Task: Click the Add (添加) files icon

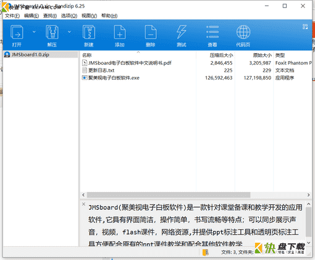Action: click(x=120, y=32)
